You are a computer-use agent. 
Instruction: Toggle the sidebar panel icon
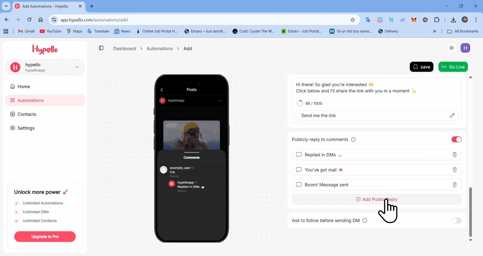pos(101,48)
